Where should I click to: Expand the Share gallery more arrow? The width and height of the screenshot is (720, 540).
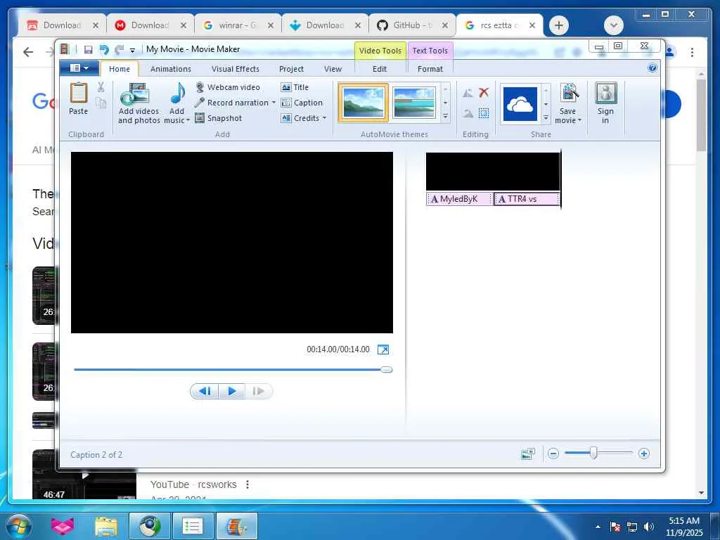tap(546, 117)
